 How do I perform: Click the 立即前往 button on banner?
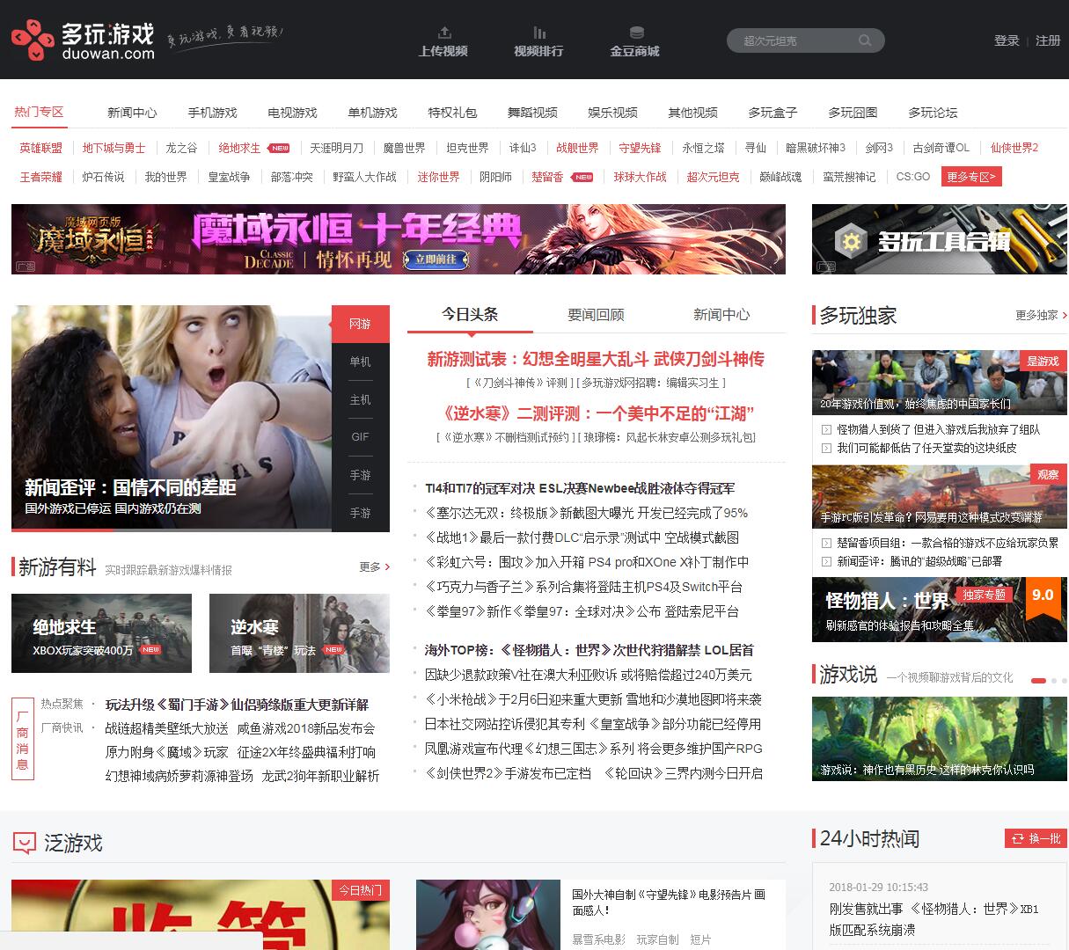click(x=435, y=259)
